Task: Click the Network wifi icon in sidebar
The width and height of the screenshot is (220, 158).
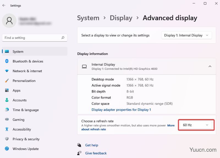Action: pyautogui.click(x=7, y=71)
